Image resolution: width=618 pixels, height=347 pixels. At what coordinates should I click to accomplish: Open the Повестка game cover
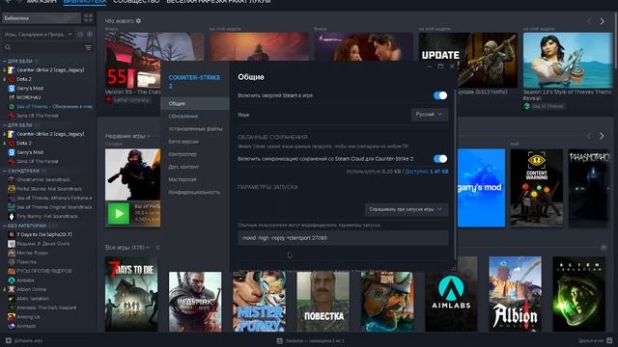(x=323, y=301)
